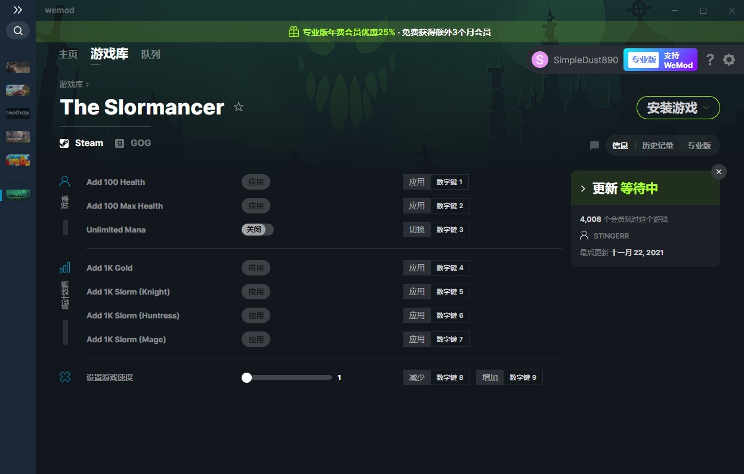Set hotkey 数字键 7 for Slorm (Mage)
Viewport: 744px width, 474px height.
pyautogui.click(x=450, y=339)
